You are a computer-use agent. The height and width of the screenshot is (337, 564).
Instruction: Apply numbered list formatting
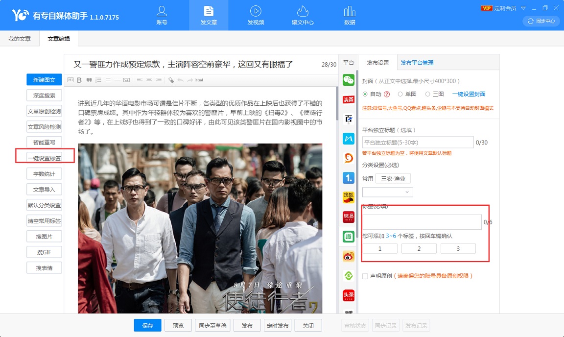point(98,80)
